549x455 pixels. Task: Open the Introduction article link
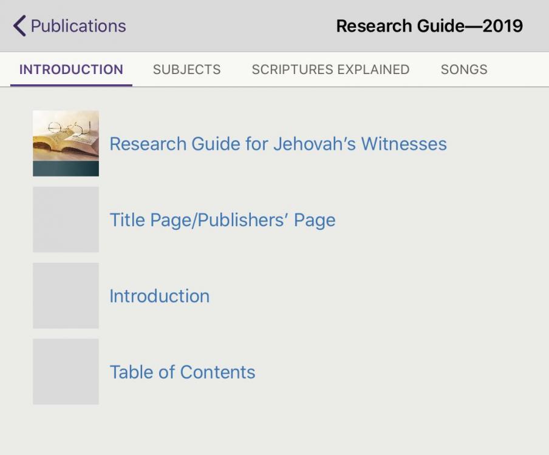click(x=159, y=296)
